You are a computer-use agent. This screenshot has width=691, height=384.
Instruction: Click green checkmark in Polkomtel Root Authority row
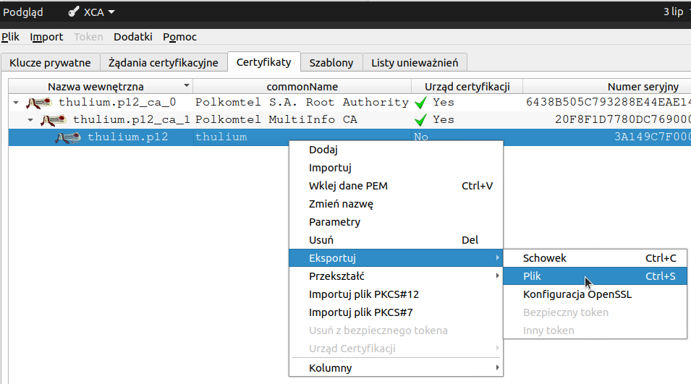click(x=421, y=103)
